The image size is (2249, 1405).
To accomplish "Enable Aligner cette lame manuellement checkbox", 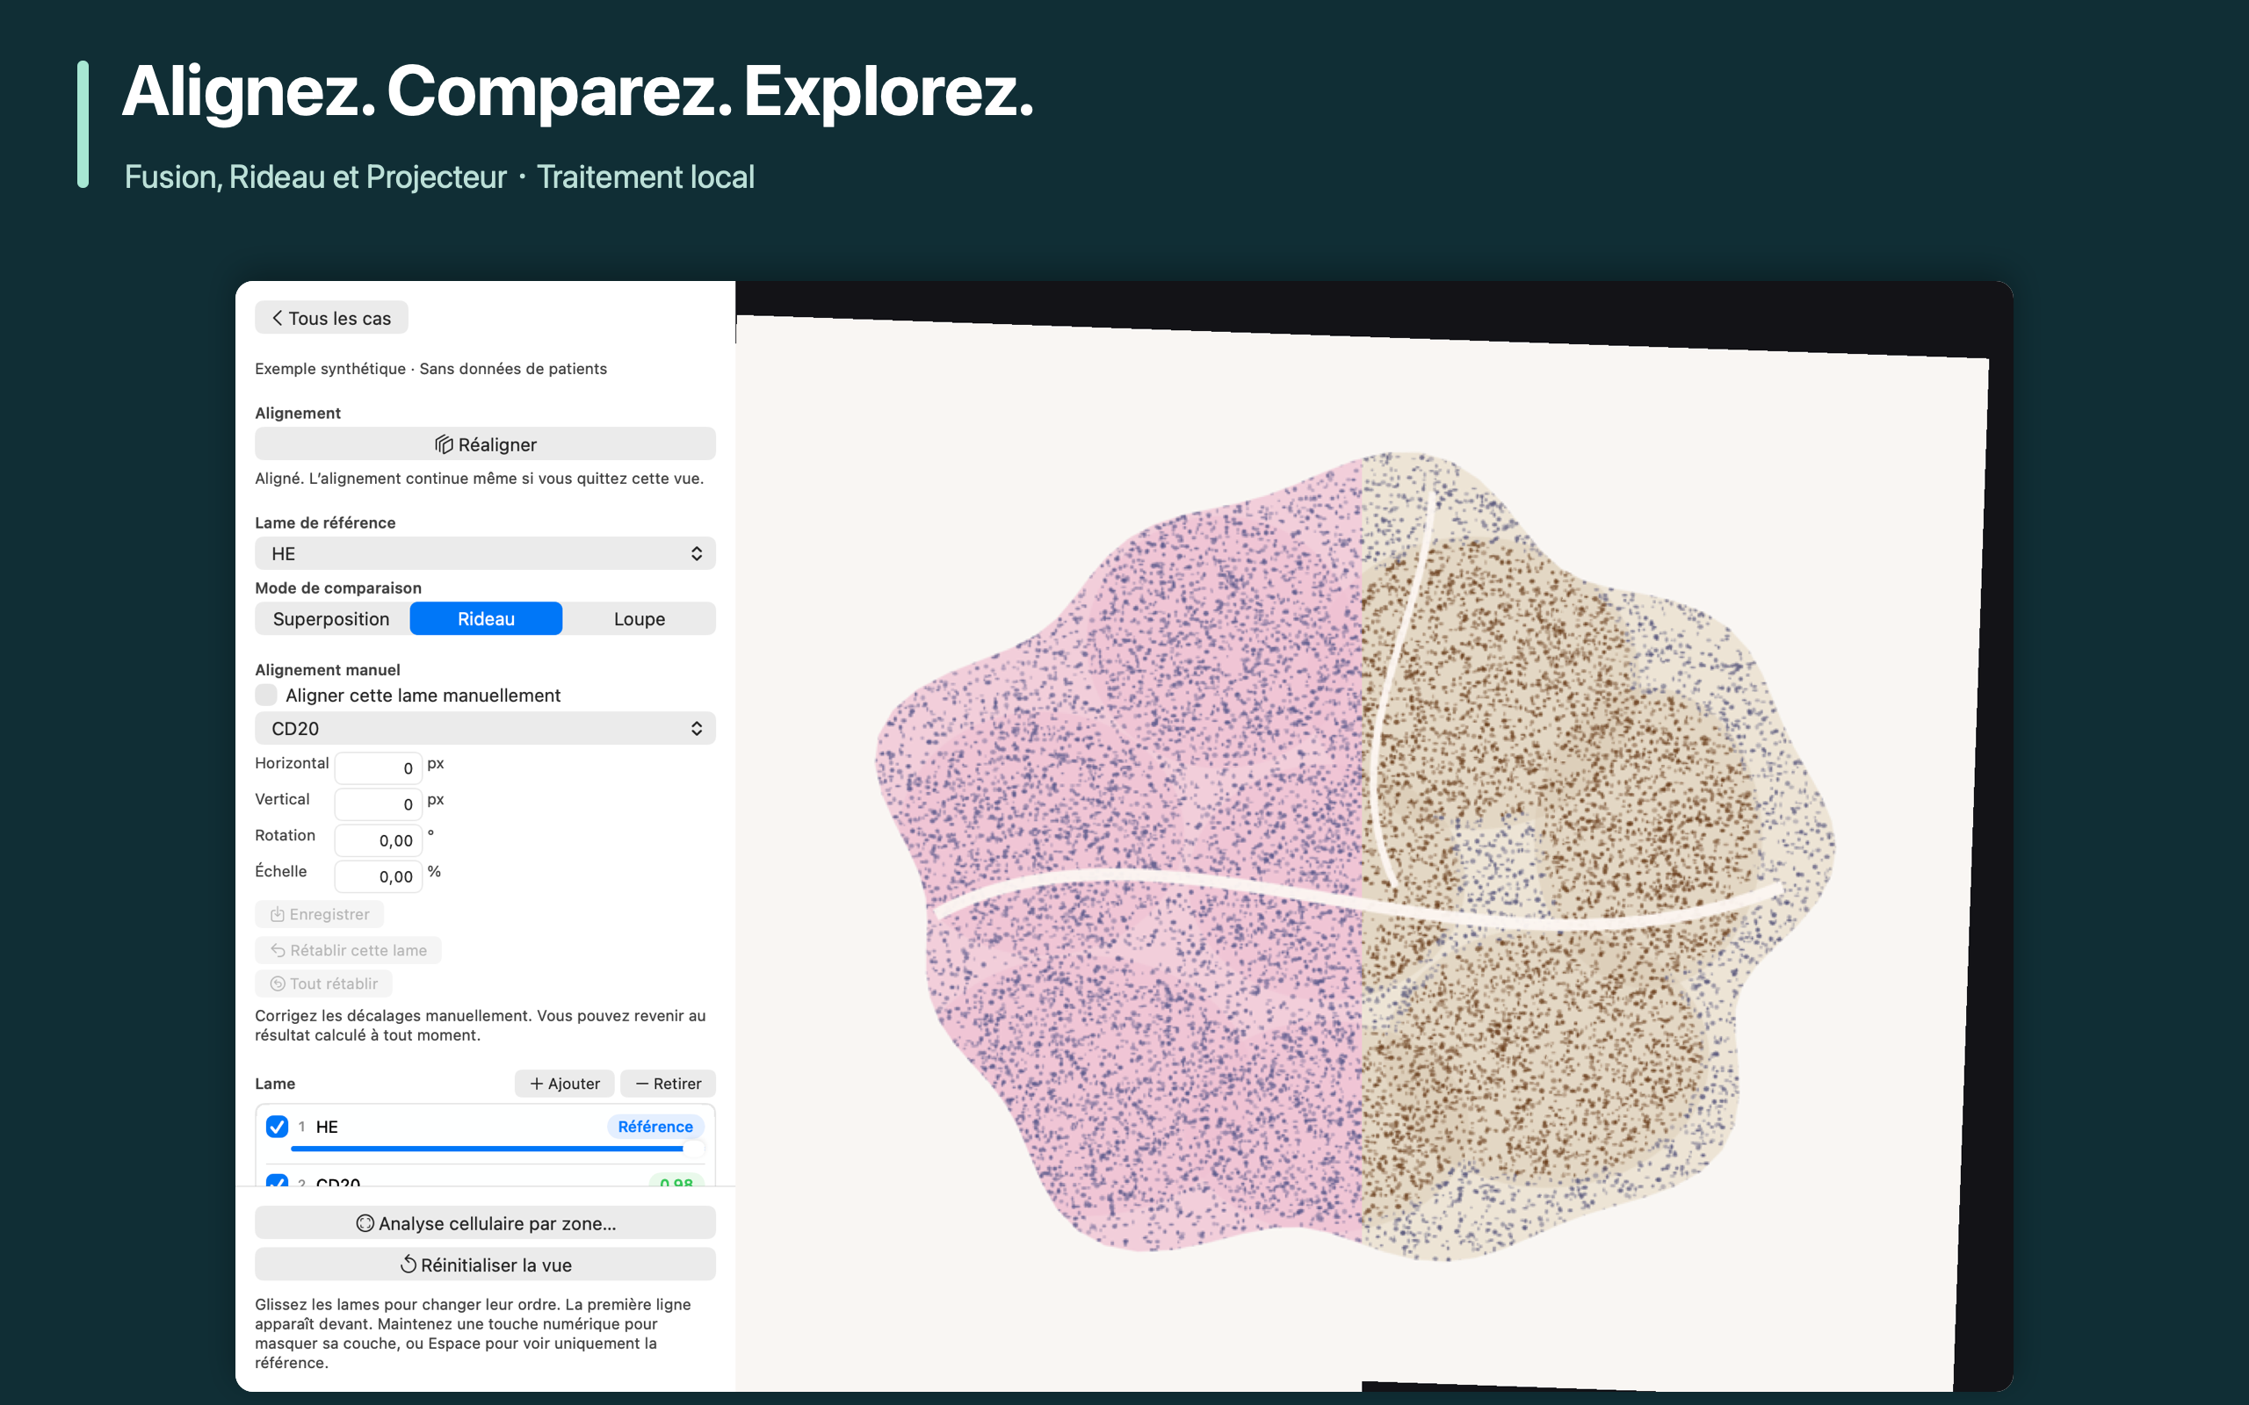I will click(266, 695).
